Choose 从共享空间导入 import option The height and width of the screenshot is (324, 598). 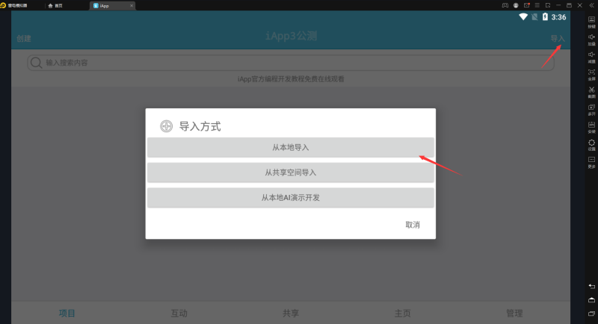290,172
